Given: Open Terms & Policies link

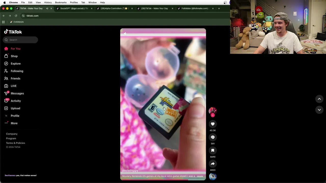Looking at the screenshot, I should pyautogui.click(x=16, y=143).
